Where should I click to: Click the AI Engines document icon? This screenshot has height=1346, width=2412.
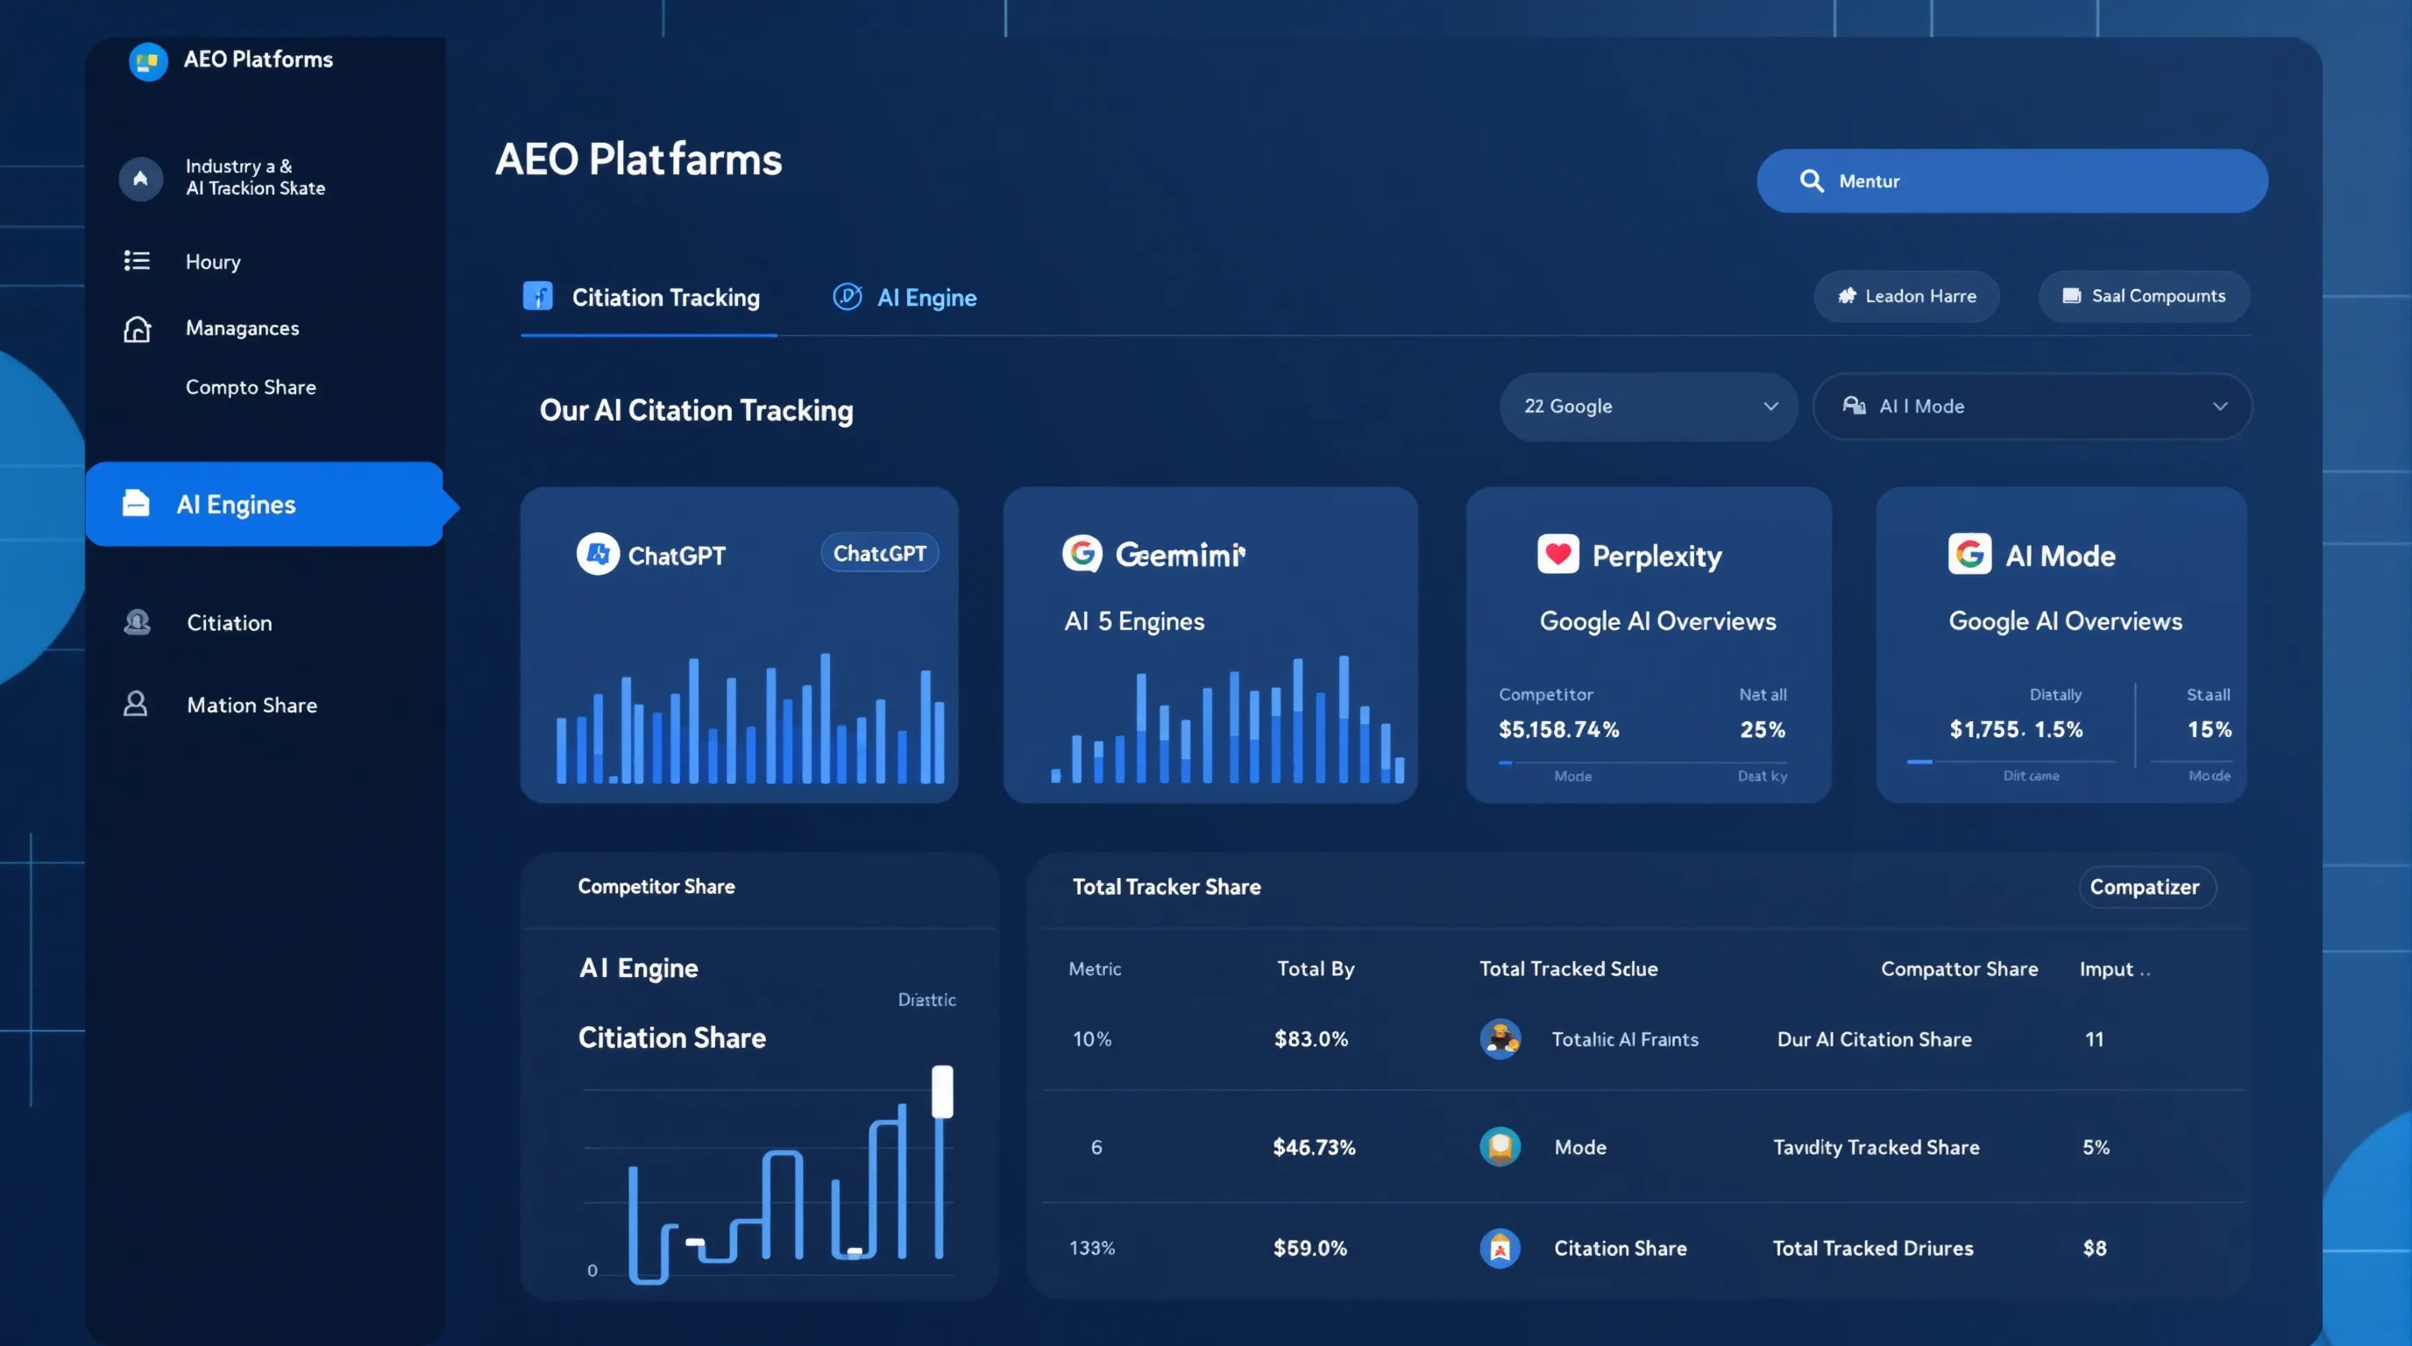pos(136,504)
